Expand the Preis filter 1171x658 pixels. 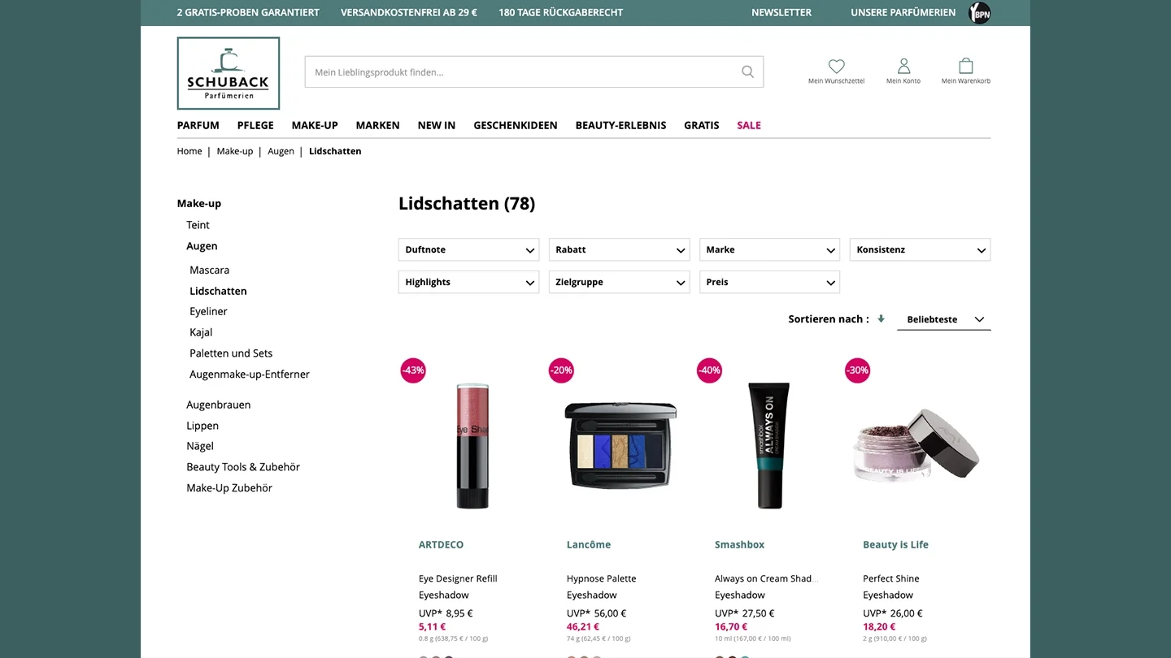pos(769,282)
